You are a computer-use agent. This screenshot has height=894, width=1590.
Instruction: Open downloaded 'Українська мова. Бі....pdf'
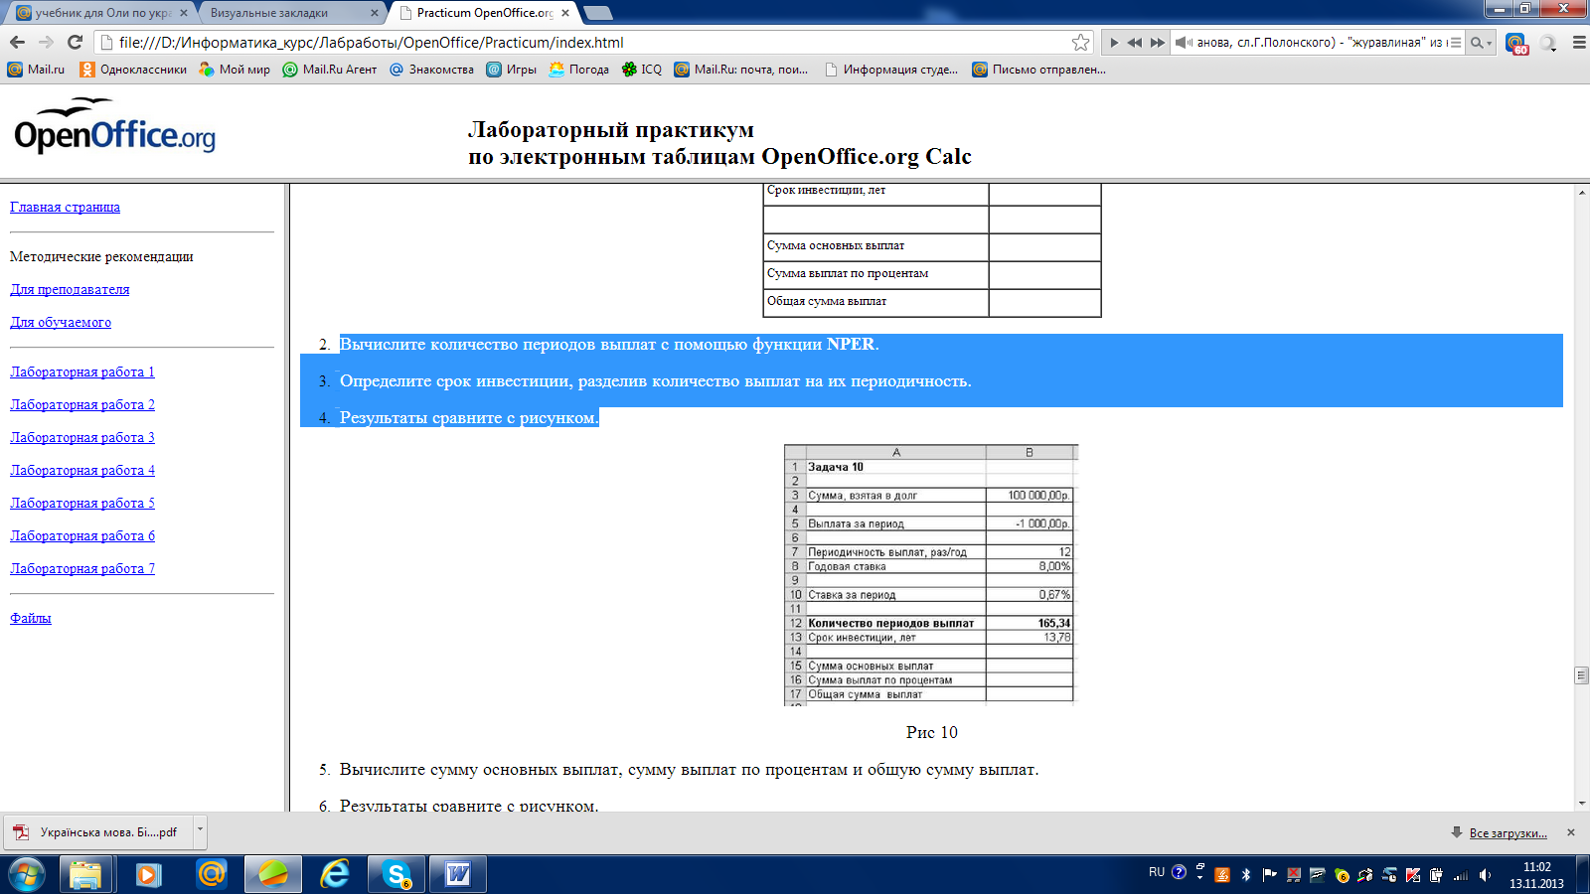click(99, 832)
